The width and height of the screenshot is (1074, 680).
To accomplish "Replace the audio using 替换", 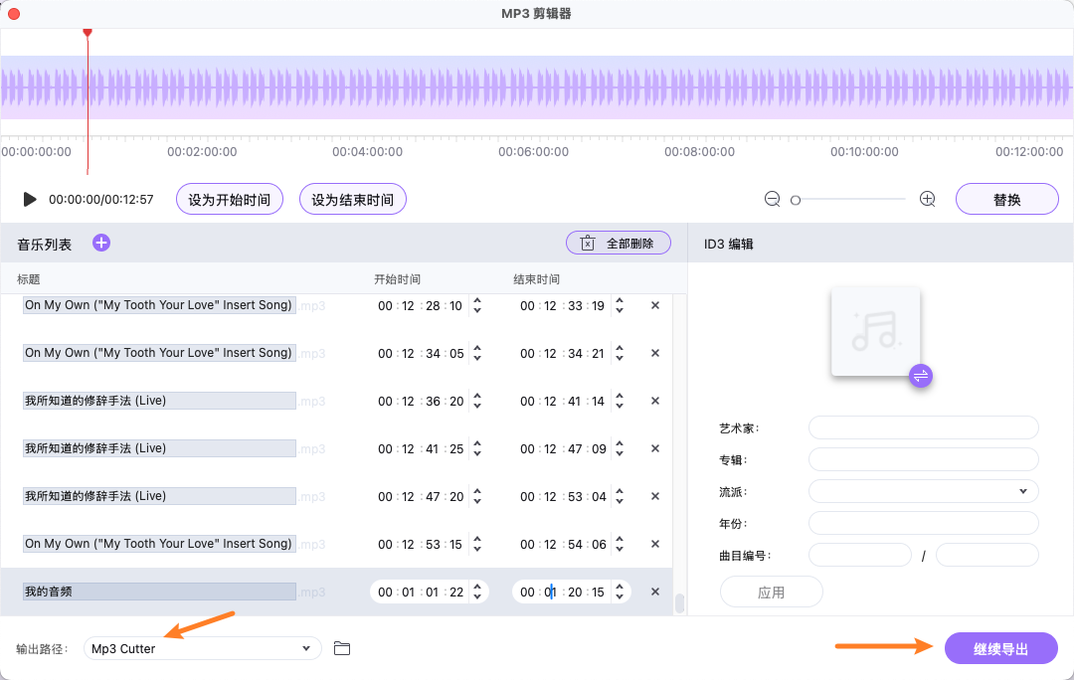I will (x=1006, y=198).
